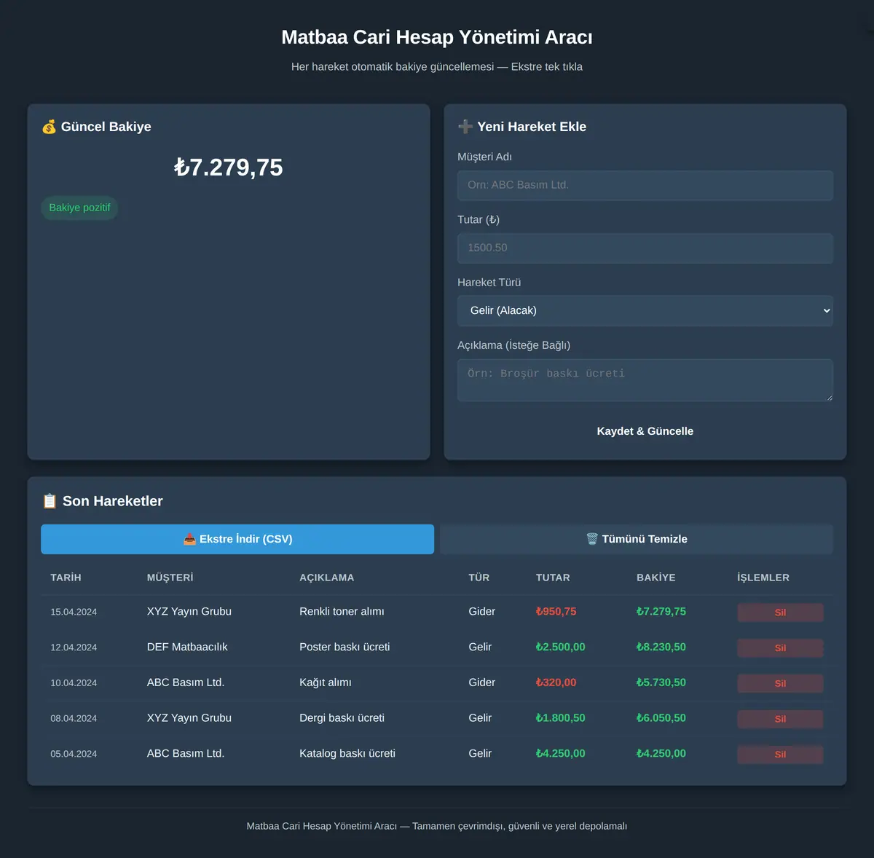Click the Kaydet & Güncelle button
Image resolution: width=874 pixels, height=858 pixels.
click(645, 431)
